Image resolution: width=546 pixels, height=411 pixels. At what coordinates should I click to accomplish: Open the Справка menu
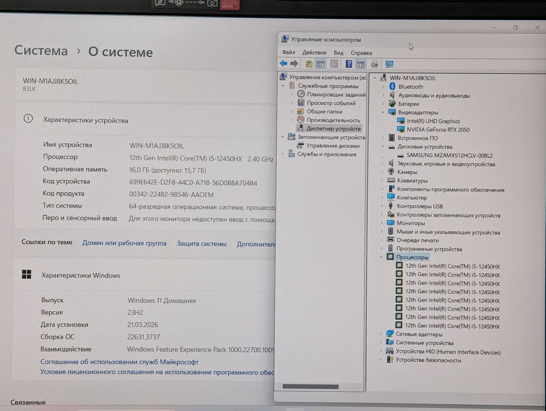361,53
